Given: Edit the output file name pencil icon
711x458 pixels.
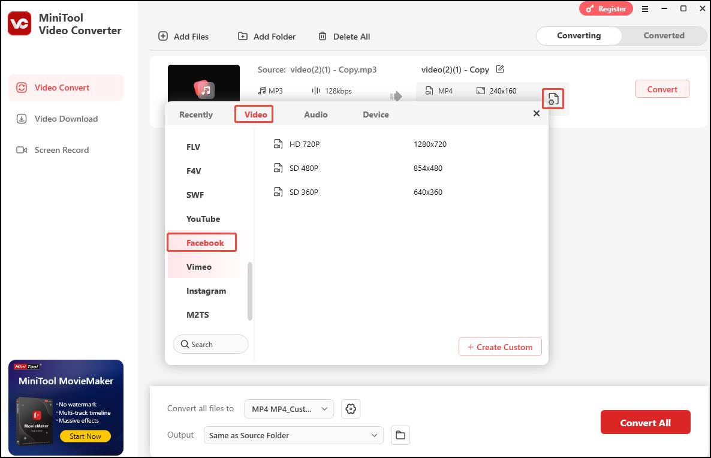Looking at the screenshot, I should (500, 69).
